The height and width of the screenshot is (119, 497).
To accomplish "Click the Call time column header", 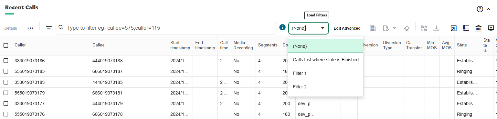I will click(224, 45).
